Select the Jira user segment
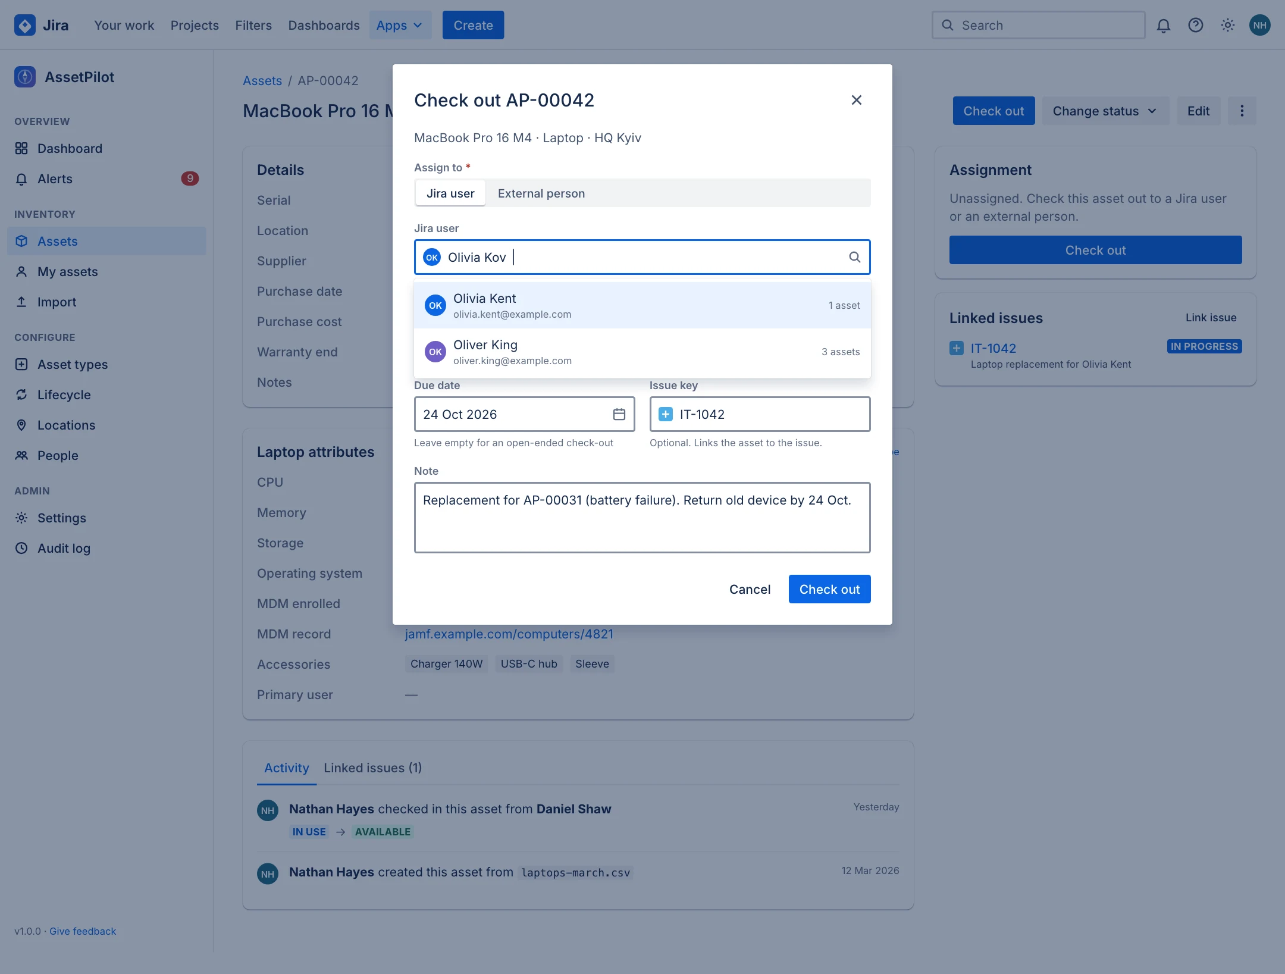This screenshot has height=974, width=1285. click(x=450, y=193)
